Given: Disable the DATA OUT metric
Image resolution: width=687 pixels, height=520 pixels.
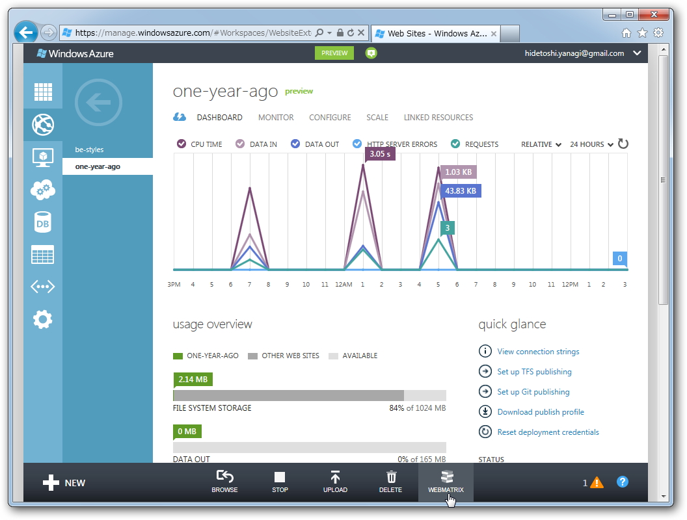Looking at the screenshot, I should pos(295,144).
